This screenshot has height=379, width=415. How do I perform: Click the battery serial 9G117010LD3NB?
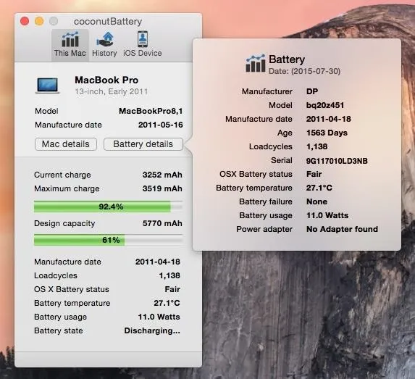point(337,161)
